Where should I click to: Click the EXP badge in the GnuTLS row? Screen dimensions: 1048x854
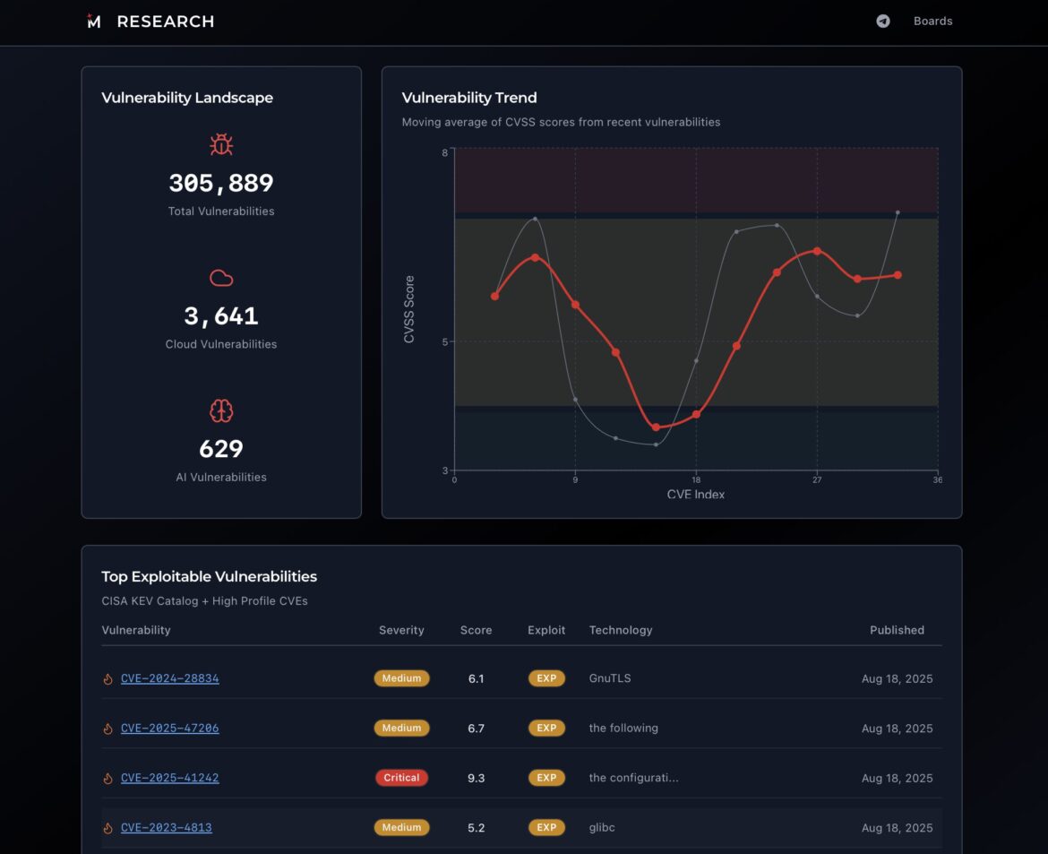click(546, 678)
